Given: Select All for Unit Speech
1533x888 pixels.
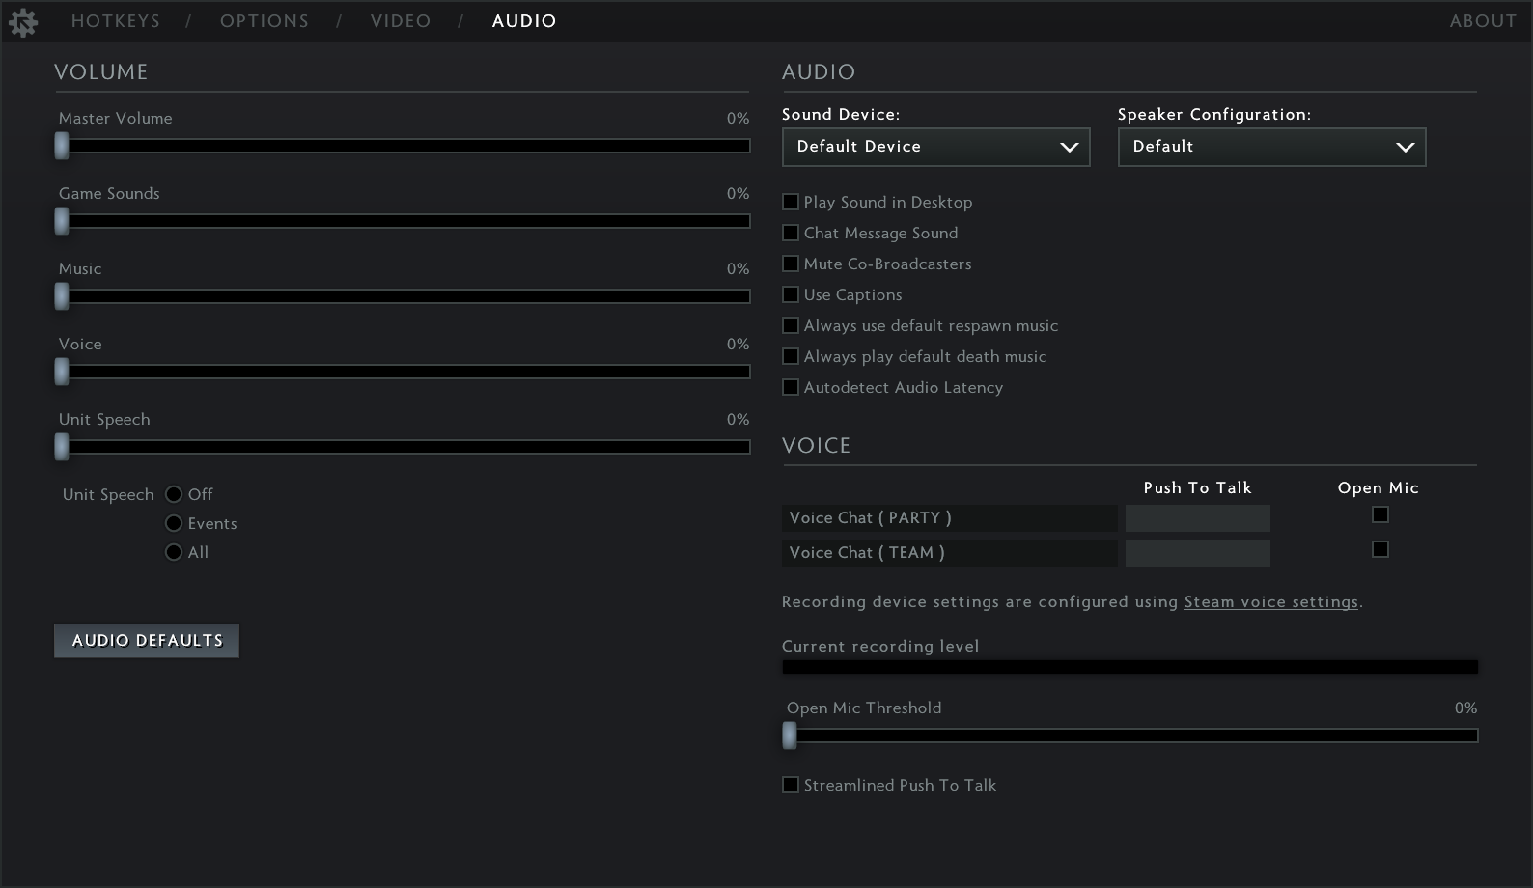Looking at the screenshot, I should 174,552.
